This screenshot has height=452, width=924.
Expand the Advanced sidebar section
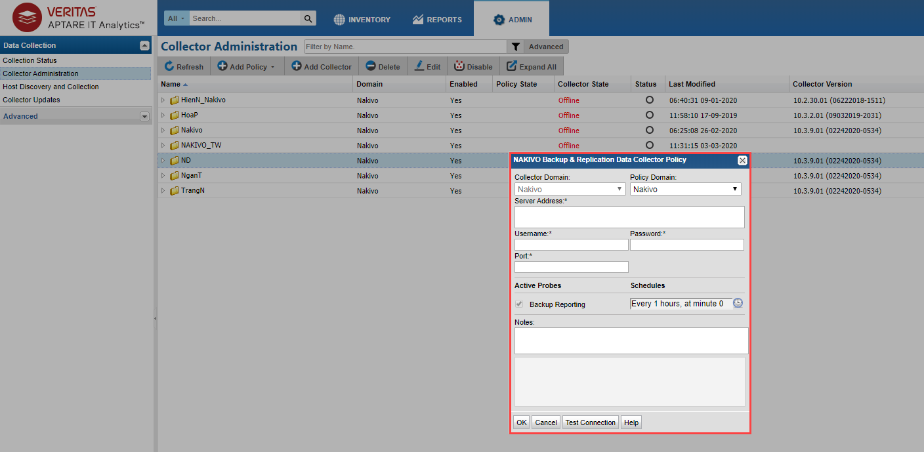[x=144, y=116]
